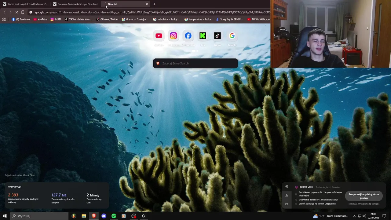Screen dimensions: 391x220
Task: Open the Windows Start menu
Action: pos(5,216)
